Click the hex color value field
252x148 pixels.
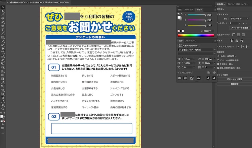tap(208, 31)
